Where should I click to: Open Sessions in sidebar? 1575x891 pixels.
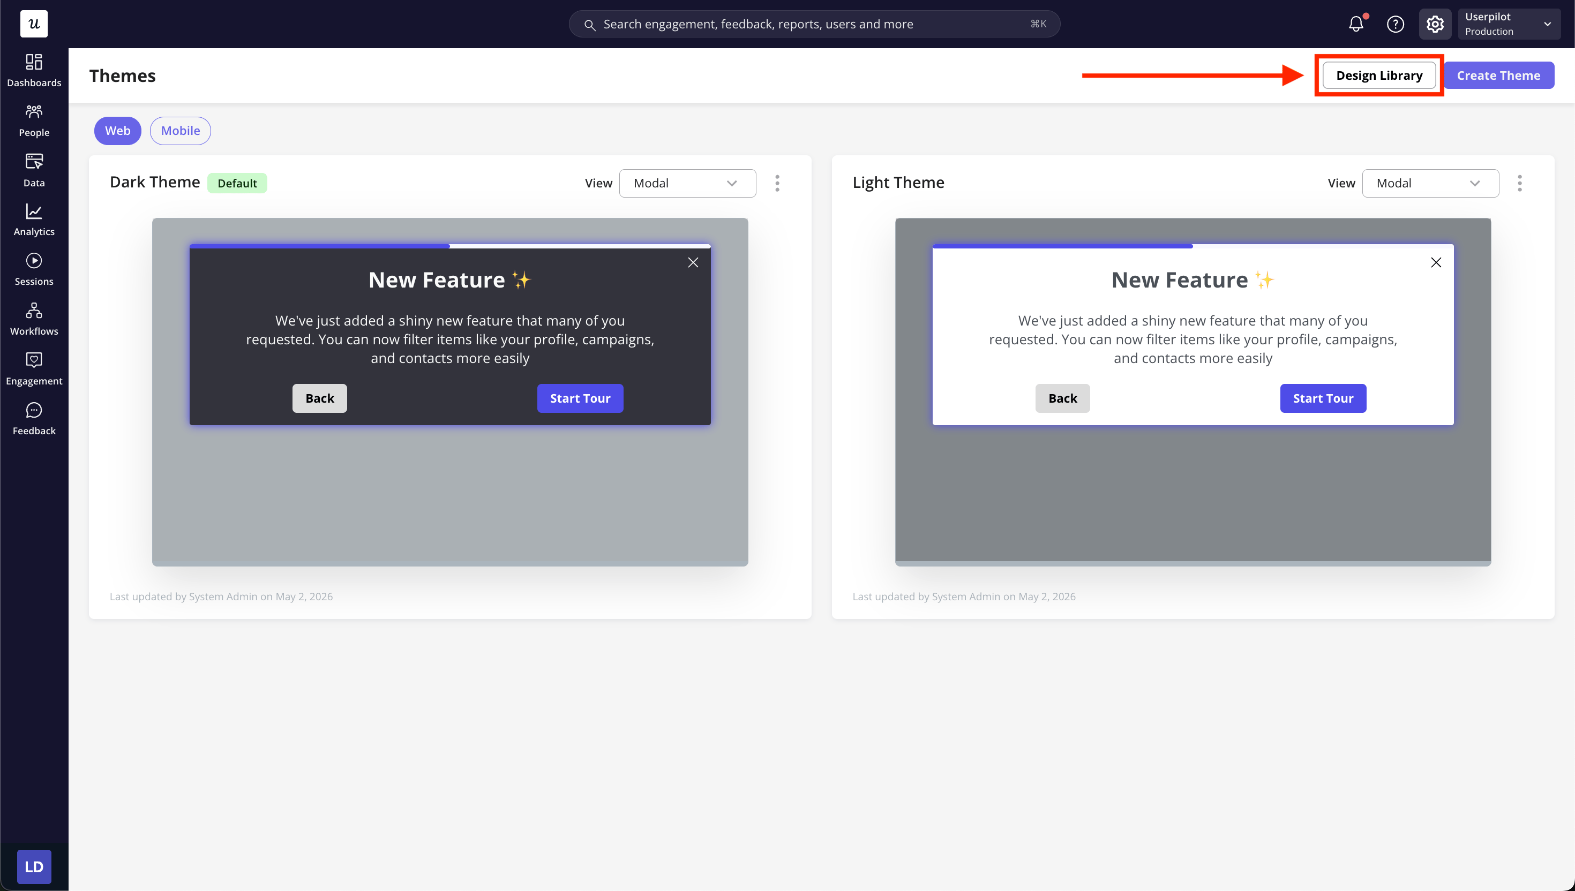click(34, 269)
